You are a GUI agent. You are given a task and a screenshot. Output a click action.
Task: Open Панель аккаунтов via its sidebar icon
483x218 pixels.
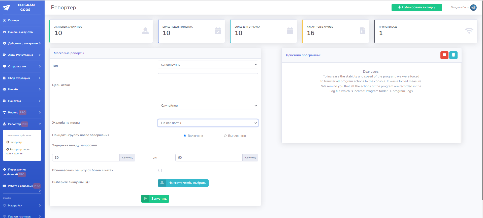coord(5,32)
